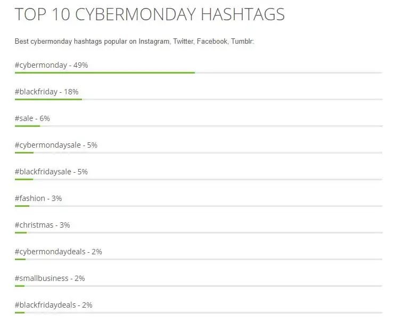
Task: Click the Best cybermonday hashtags description text
Action: pyautogui.click(x=135, y=42)
